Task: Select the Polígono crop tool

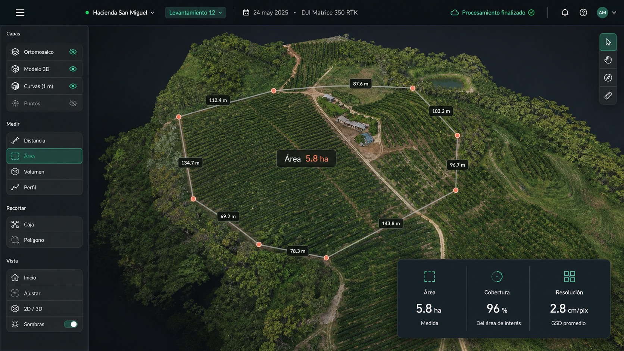Action: 44,240
